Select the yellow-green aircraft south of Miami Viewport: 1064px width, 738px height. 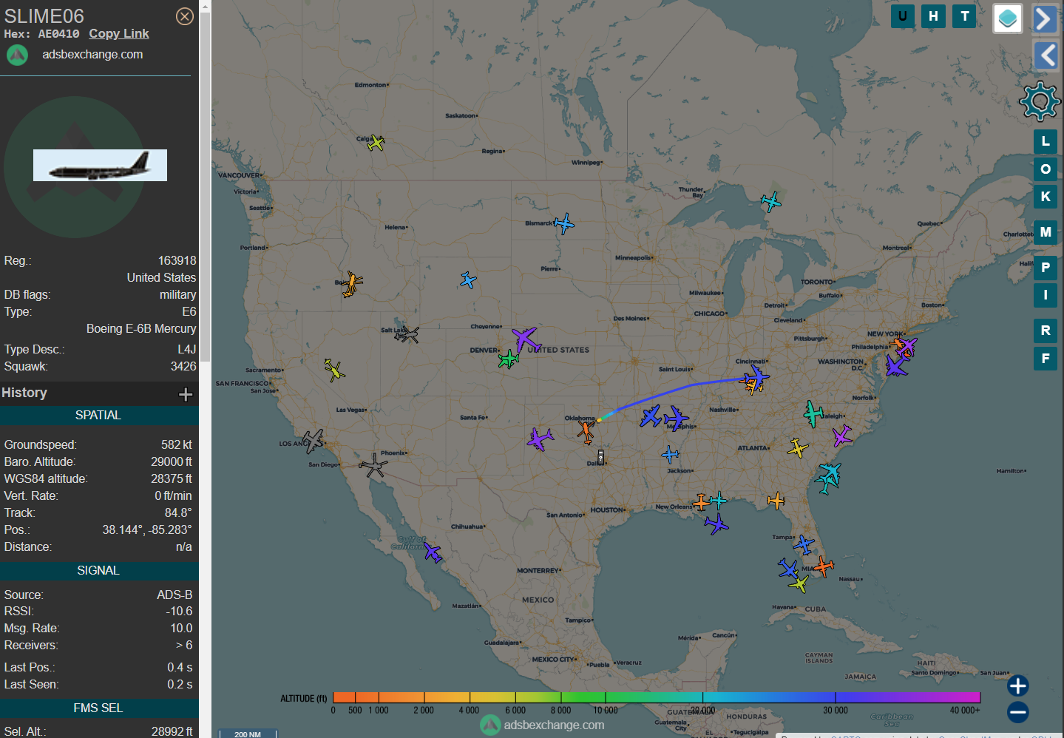pyautogui.click(x=799, y=584)
